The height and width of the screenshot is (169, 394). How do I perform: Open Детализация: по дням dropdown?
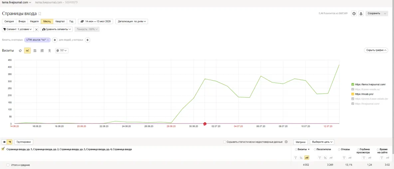pyautogui.click(x=132, y=22)
